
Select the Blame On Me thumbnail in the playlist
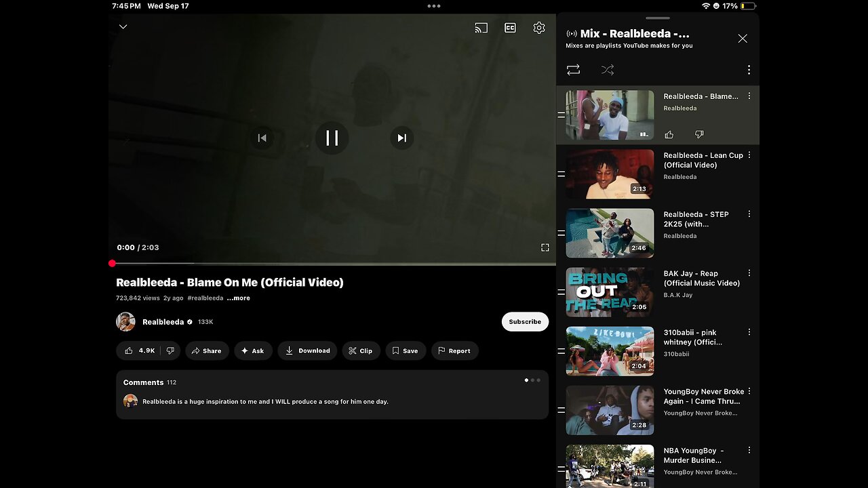click(610, 115)
